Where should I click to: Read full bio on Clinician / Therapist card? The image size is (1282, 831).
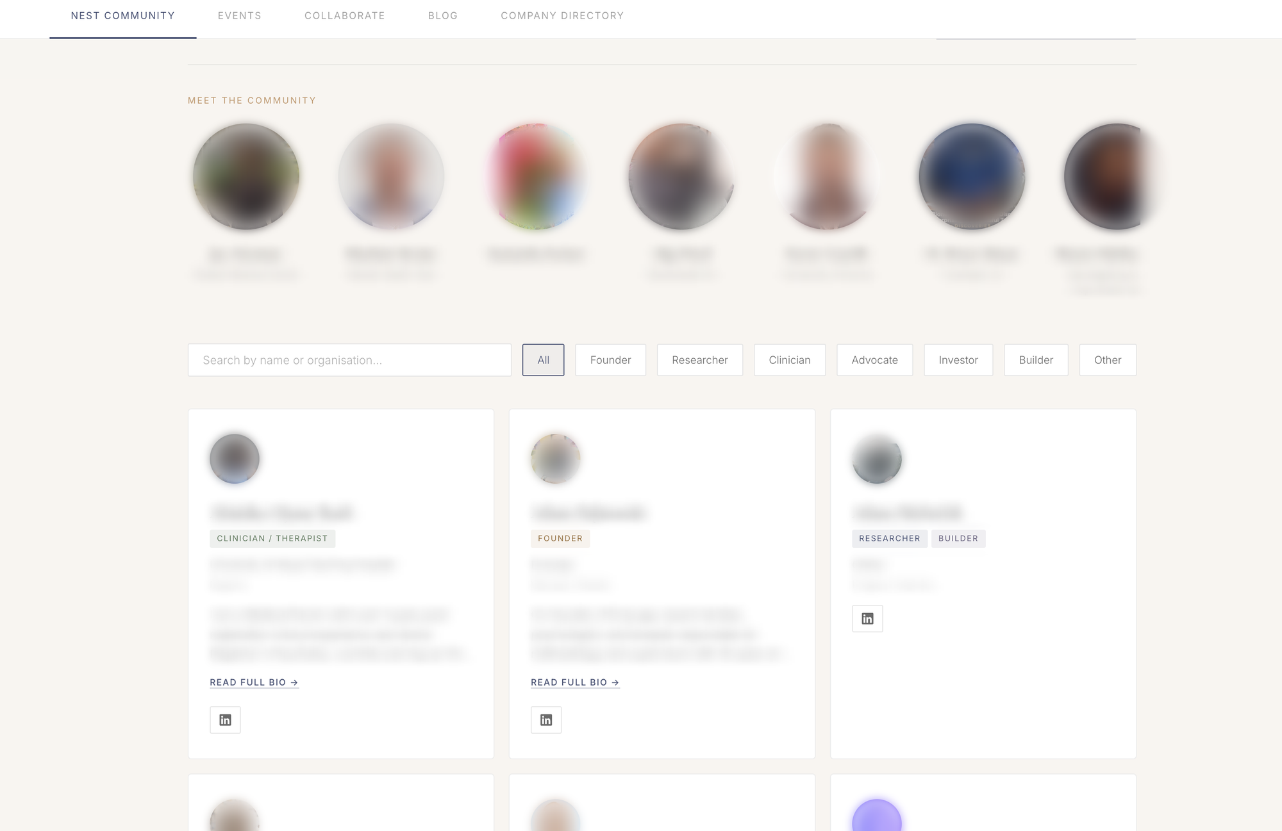(x=254, y=682)
